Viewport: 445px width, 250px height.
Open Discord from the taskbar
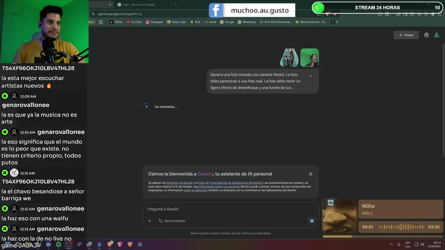(48, 244)
